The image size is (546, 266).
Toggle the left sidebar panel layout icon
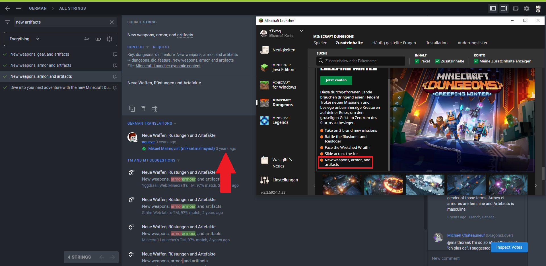tap(493, 9)
